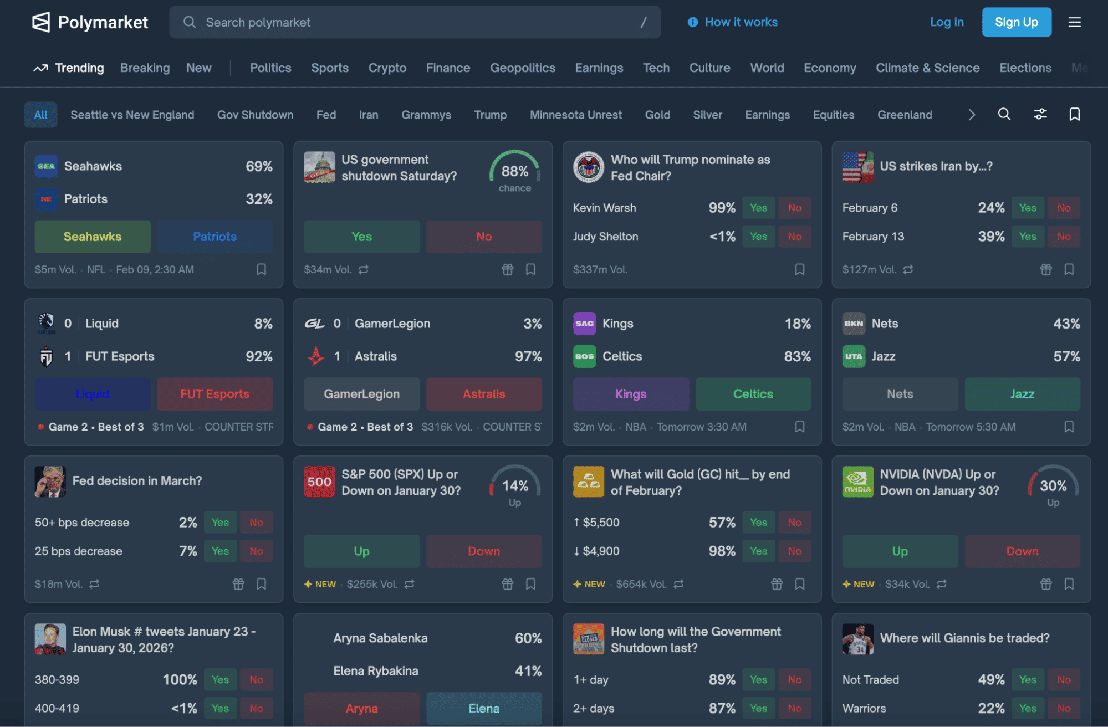This screenshot has width=1108, height=727.
Task: Click gift icon on S&P 500 card
Action: pyautogui.click(x=507, y=584)
